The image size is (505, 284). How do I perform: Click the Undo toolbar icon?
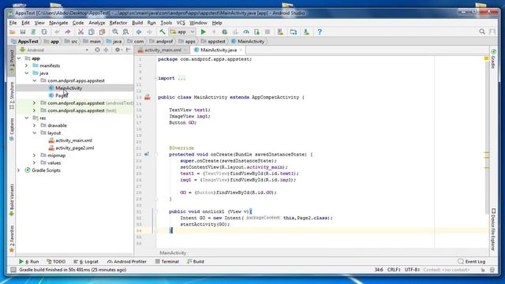pyautogui.click(x=58, y=32)
